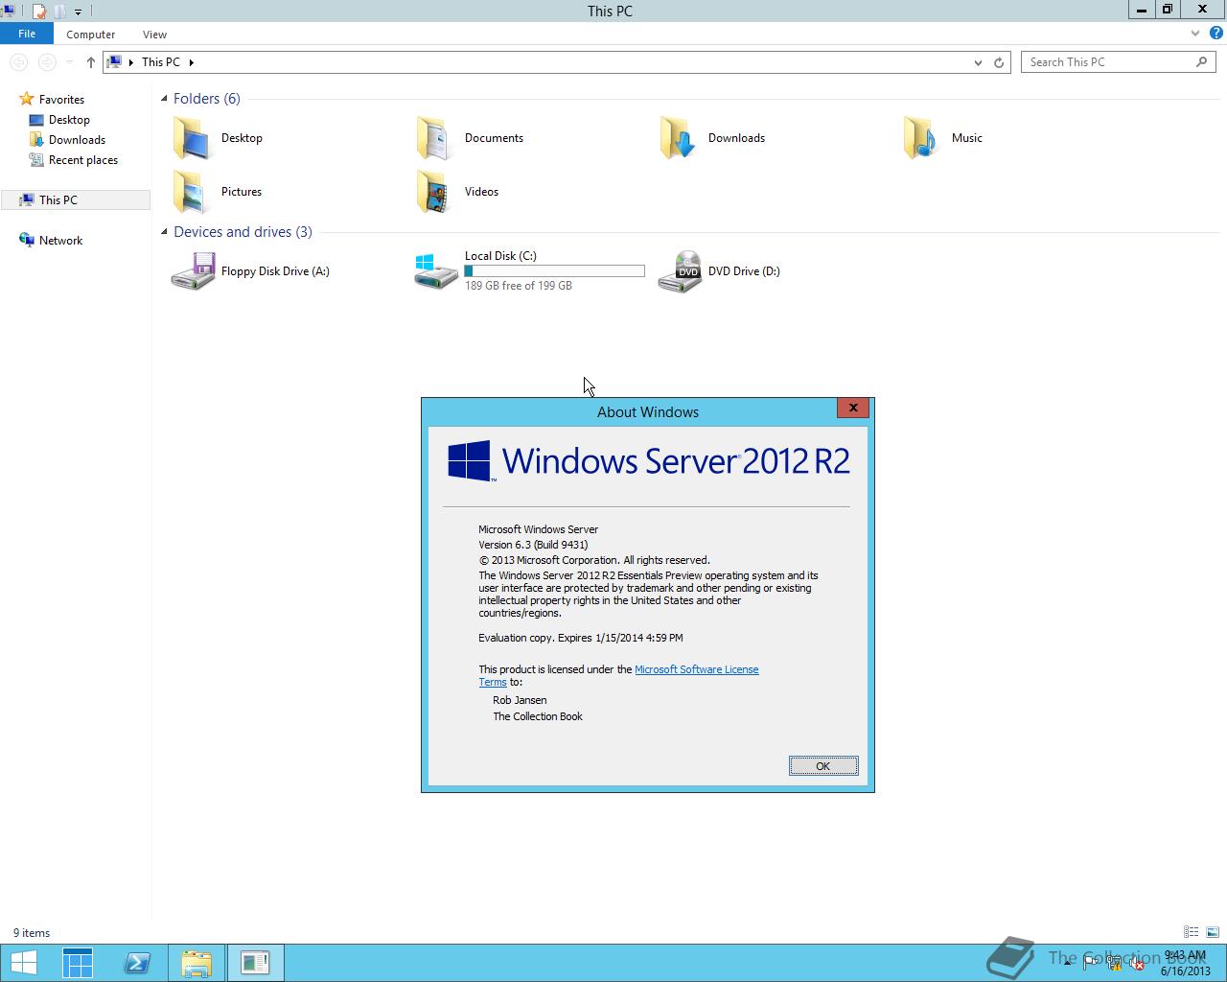Click the Back navigation arrow

18,62
